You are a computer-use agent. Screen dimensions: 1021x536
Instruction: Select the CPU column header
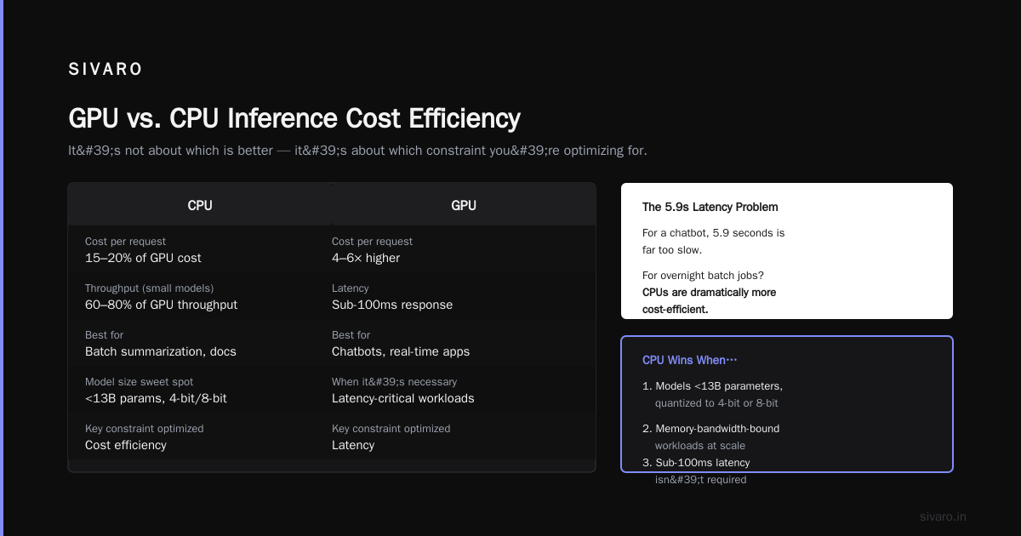click(x=200, y=205)
